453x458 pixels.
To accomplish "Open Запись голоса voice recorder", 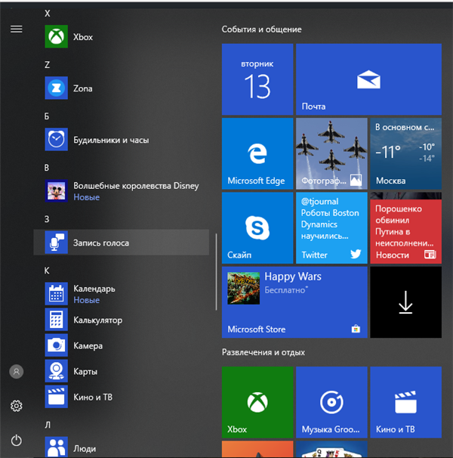I will click(121, 243).
